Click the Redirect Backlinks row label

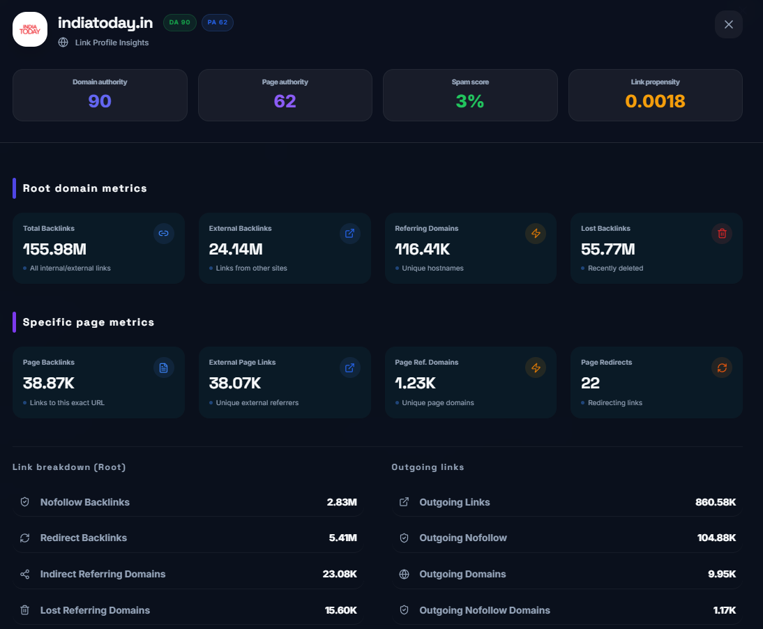tap(83, 538)
